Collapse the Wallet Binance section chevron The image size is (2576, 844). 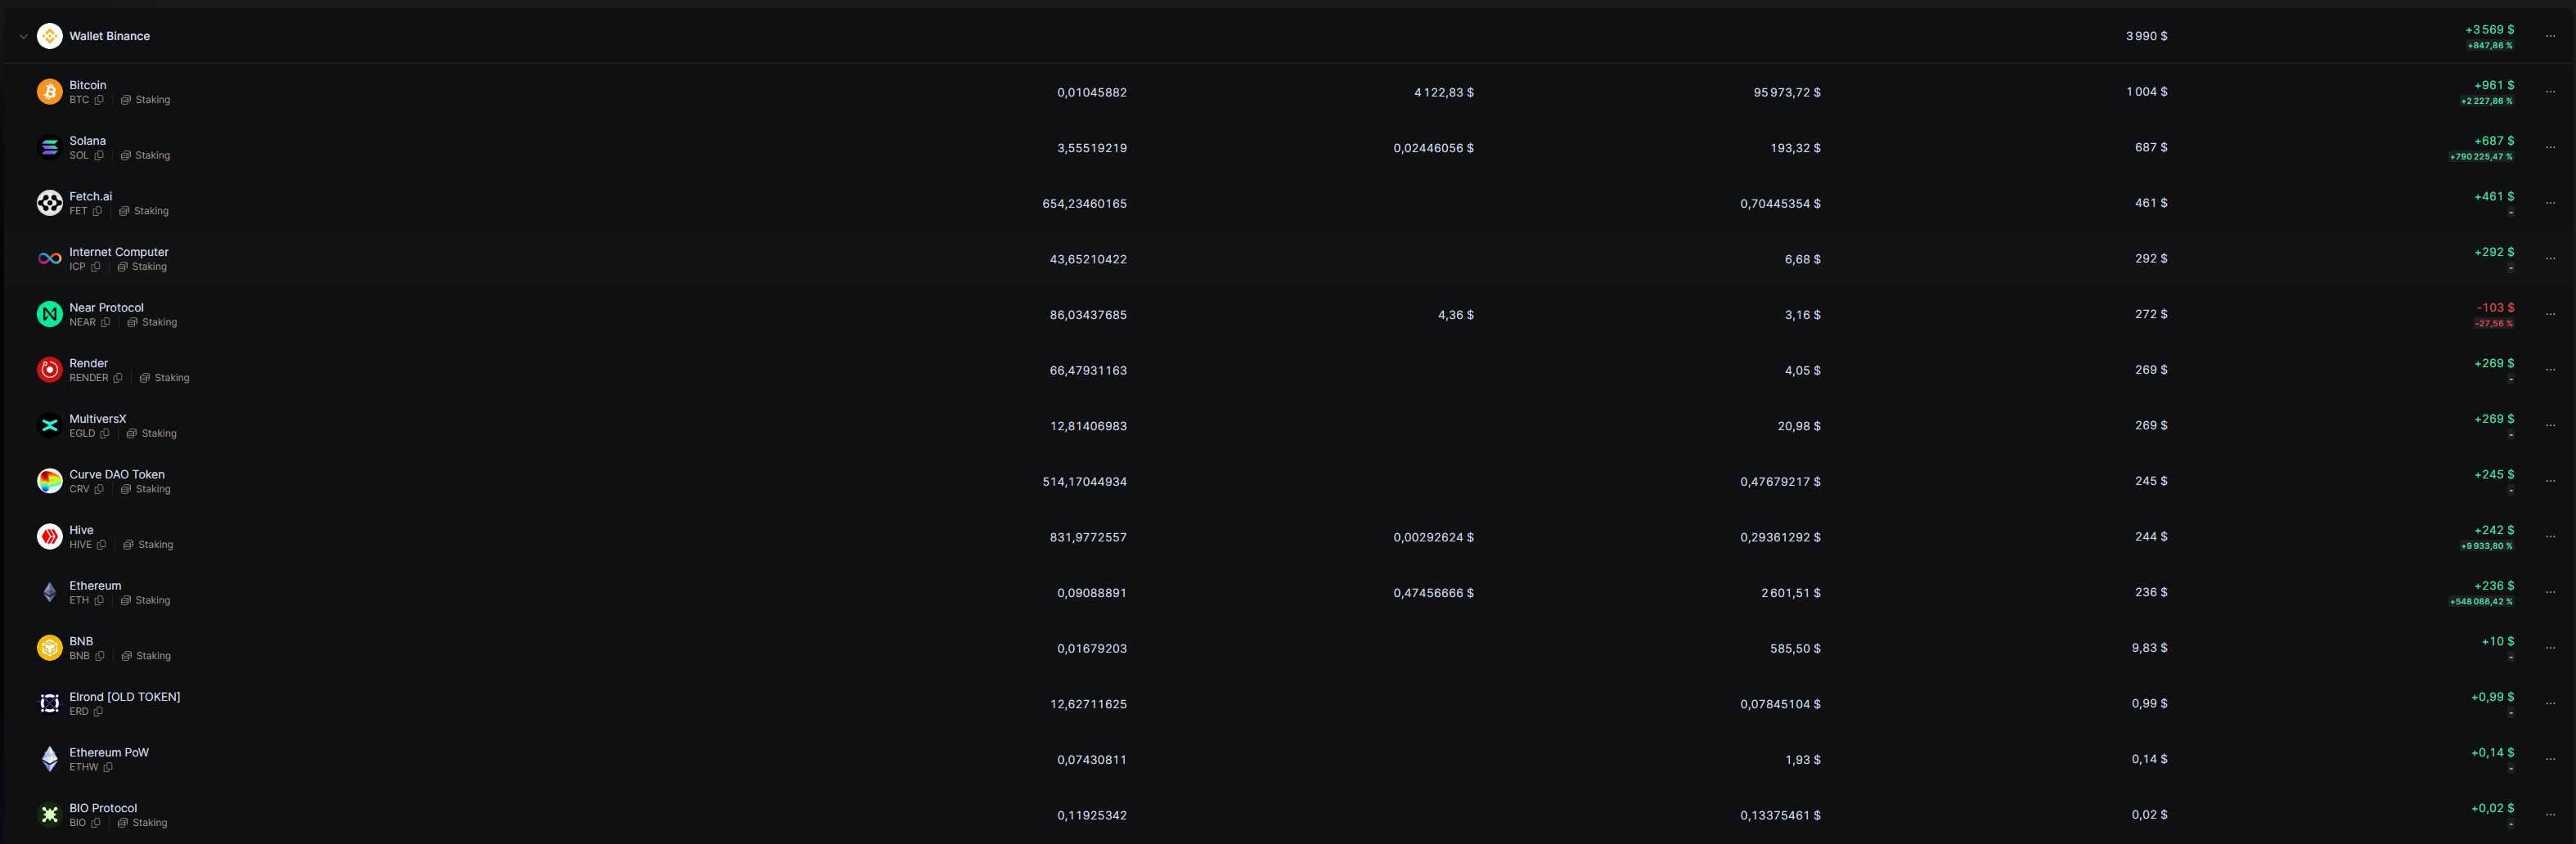23,36
